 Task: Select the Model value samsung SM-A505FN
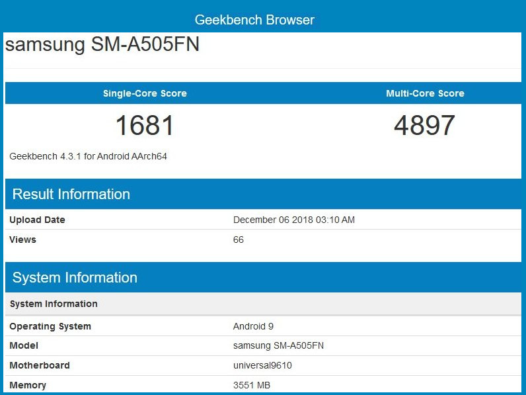tap(278, 345)
